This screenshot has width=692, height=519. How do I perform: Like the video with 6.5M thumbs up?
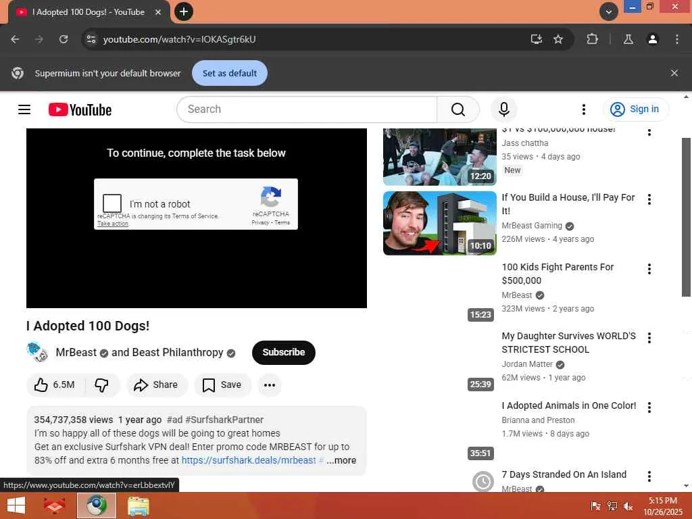[x=55, y=385]
